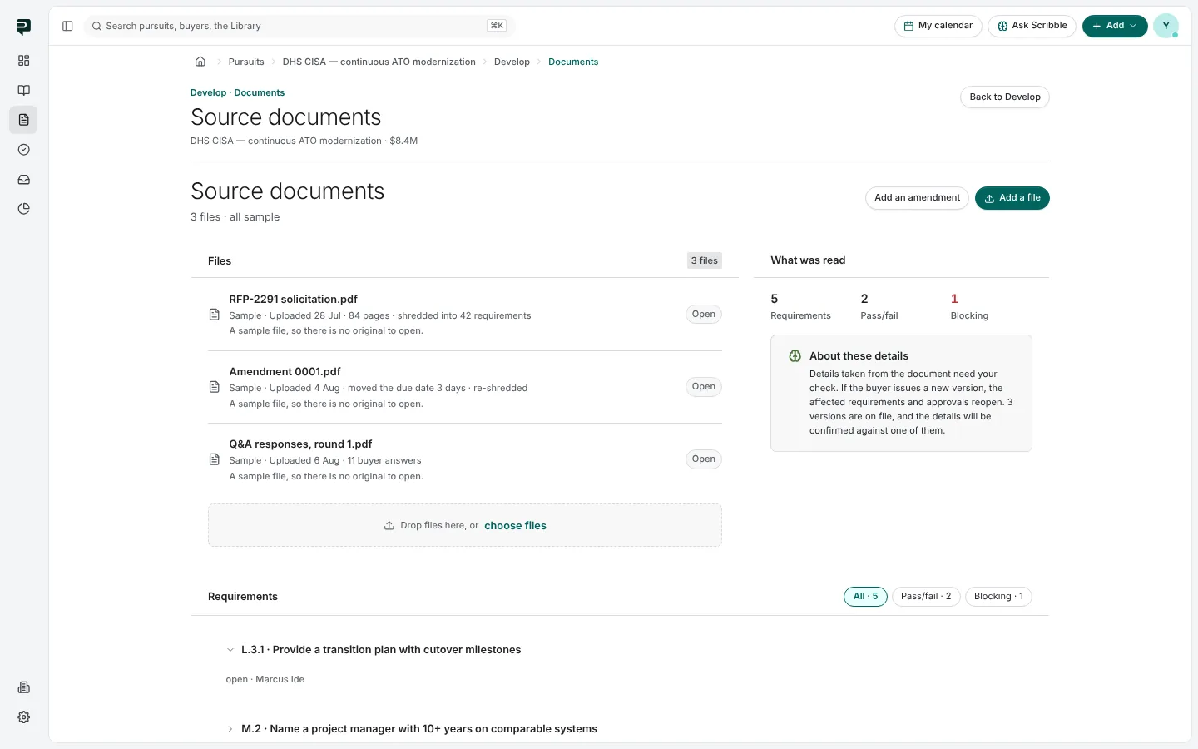Screen dimensions: 1198x749
Task: Click the Scribble icon in About these details
Action: point(795,356)
